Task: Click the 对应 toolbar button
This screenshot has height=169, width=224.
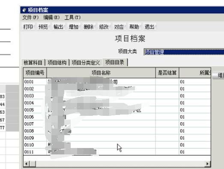Action: click(119, 27)
